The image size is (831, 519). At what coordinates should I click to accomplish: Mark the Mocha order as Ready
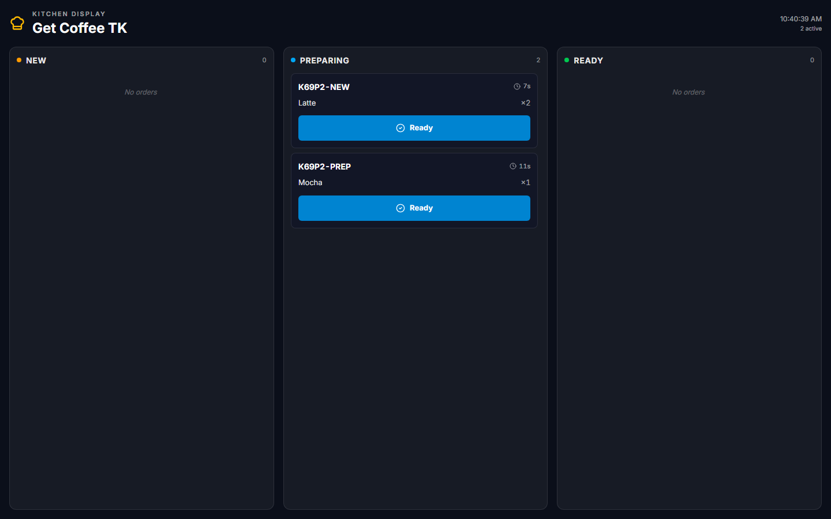pos(414,208)
